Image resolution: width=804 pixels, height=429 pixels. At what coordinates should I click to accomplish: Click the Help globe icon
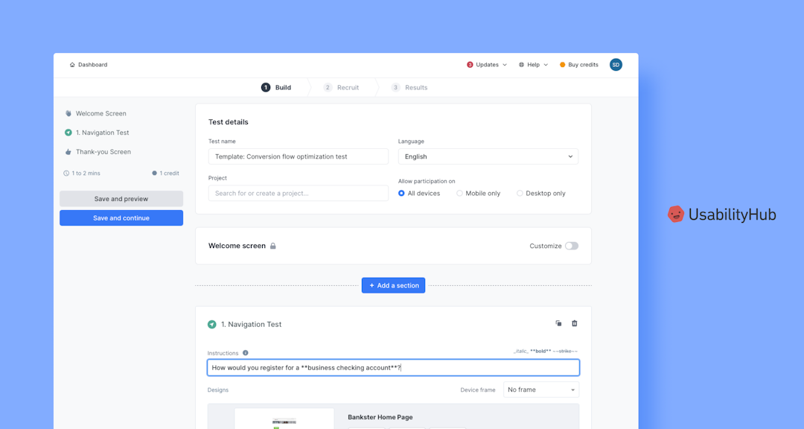pyautogui.click(x=520, y=64)
